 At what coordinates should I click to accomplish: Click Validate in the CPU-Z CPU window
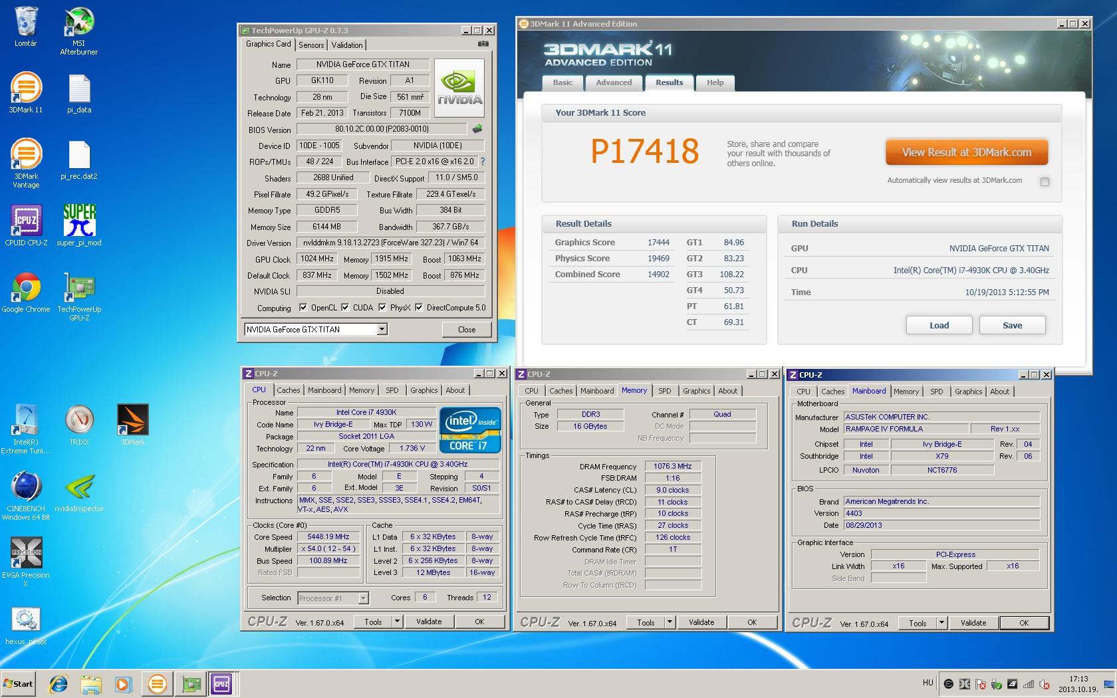[x=429, y=622]
